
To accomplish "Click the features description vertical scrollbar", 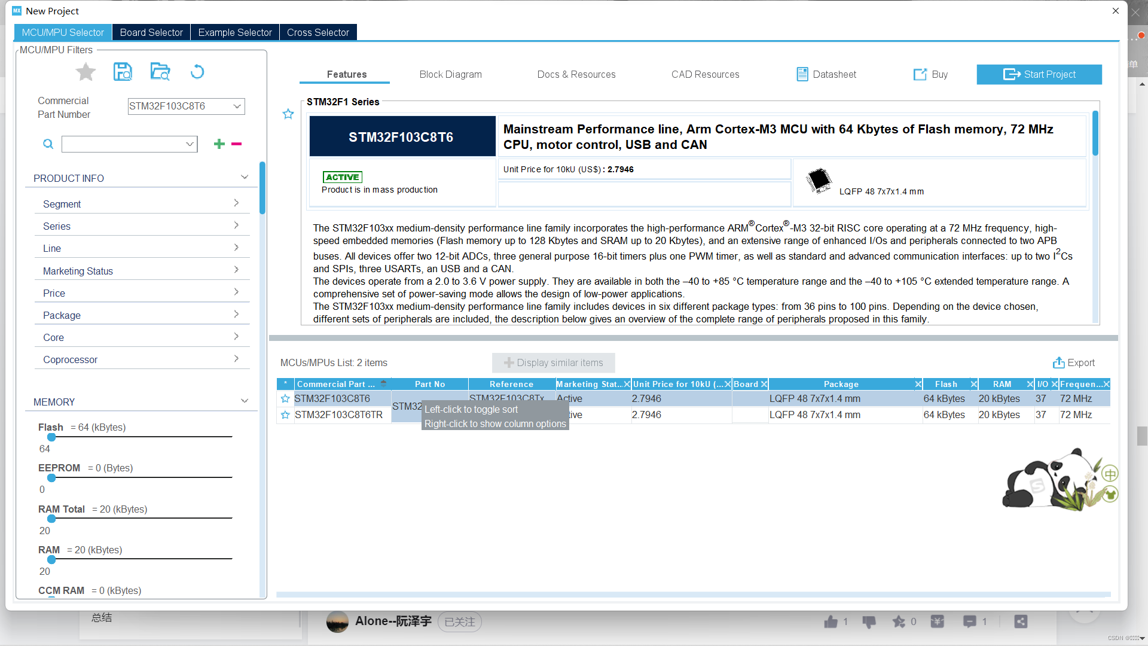I will 1095,133.
